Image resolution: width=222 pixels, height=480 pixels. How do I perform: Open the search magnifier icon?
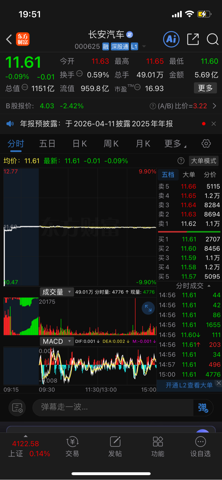tap(212, 39)
